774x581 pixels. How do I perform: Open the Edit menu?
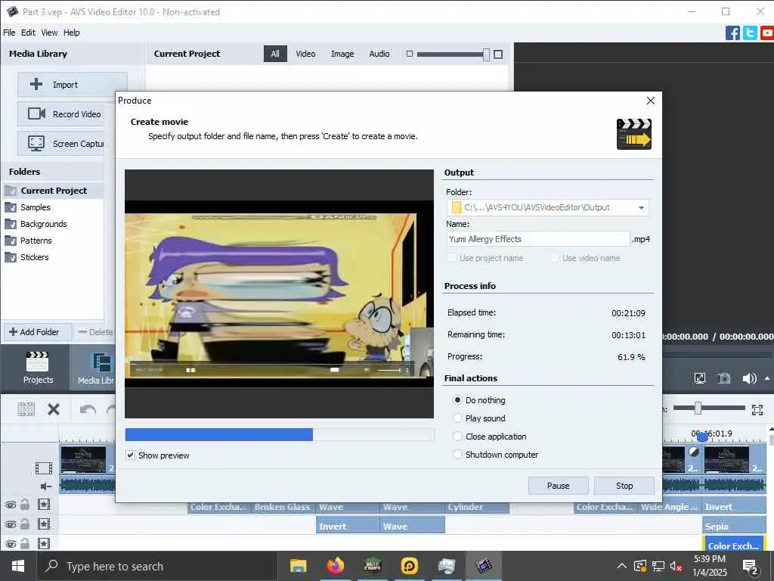point(28,33)
